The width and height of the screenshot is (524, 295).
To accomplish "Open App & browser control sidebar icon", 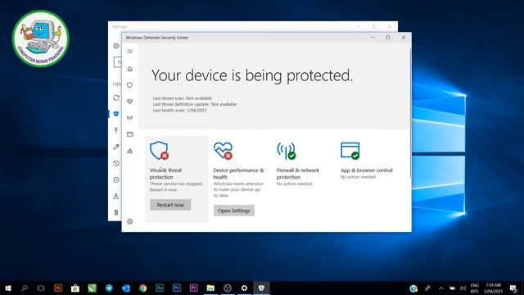I will (130, 134).
